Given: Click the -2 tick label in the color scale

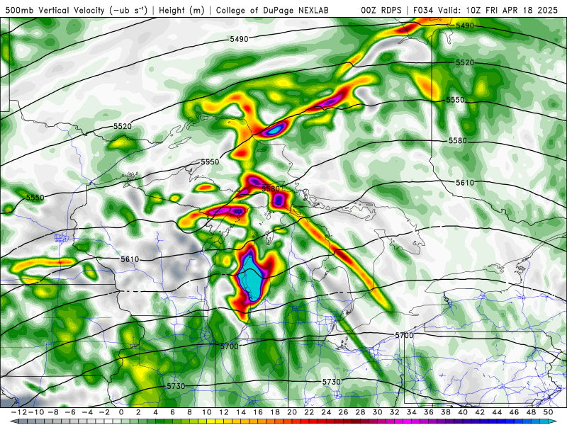Looking at the screenshot, I should [103, 412].
